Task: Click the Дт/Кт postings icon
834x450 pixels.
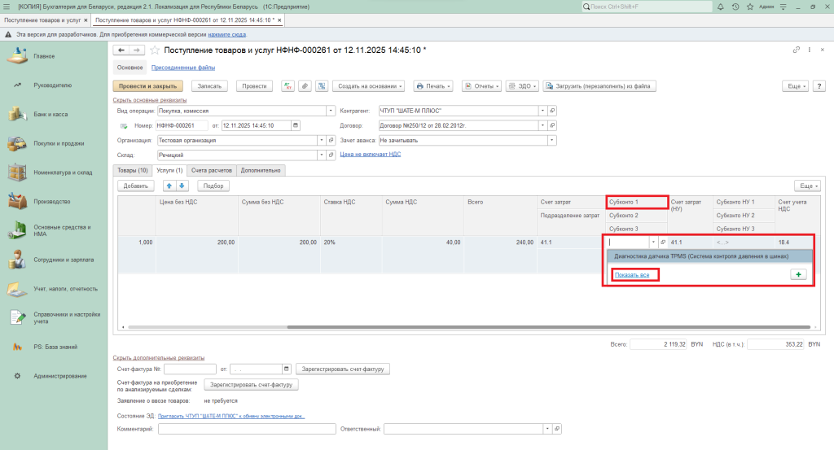Action: tap(288, 86)
